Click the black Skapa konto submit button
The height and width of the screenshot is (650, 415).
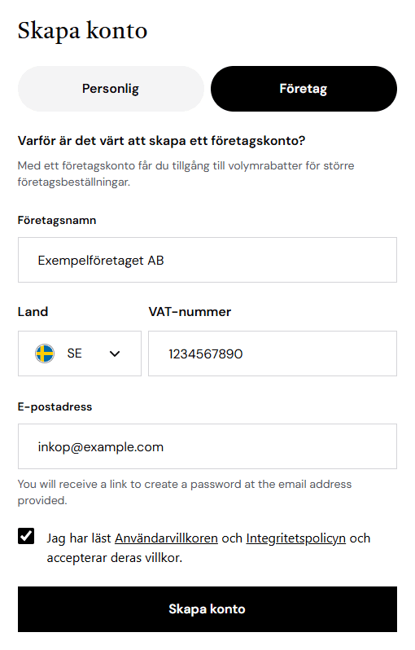point(207,609)
